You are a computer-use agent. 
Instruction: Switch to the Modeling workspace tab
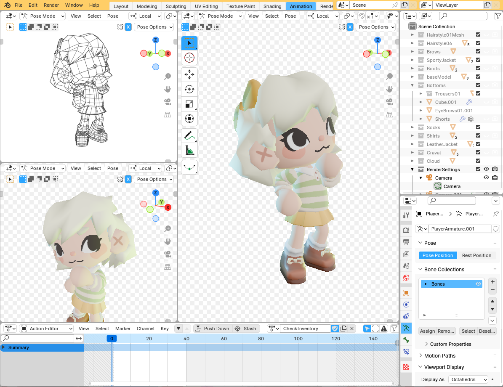click(x=147, y=6)
